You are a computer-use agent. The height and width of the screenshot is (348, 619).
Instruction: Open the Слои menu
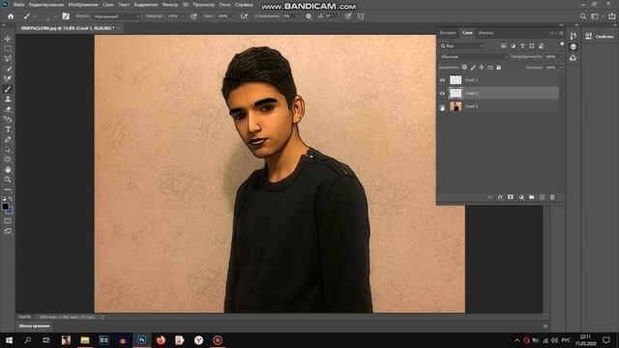click(107, 5)
